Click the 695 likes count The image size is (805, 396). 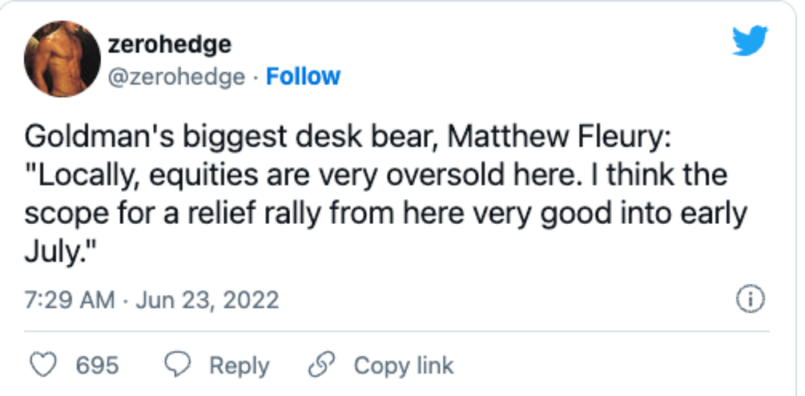click(x=97, y=365)
